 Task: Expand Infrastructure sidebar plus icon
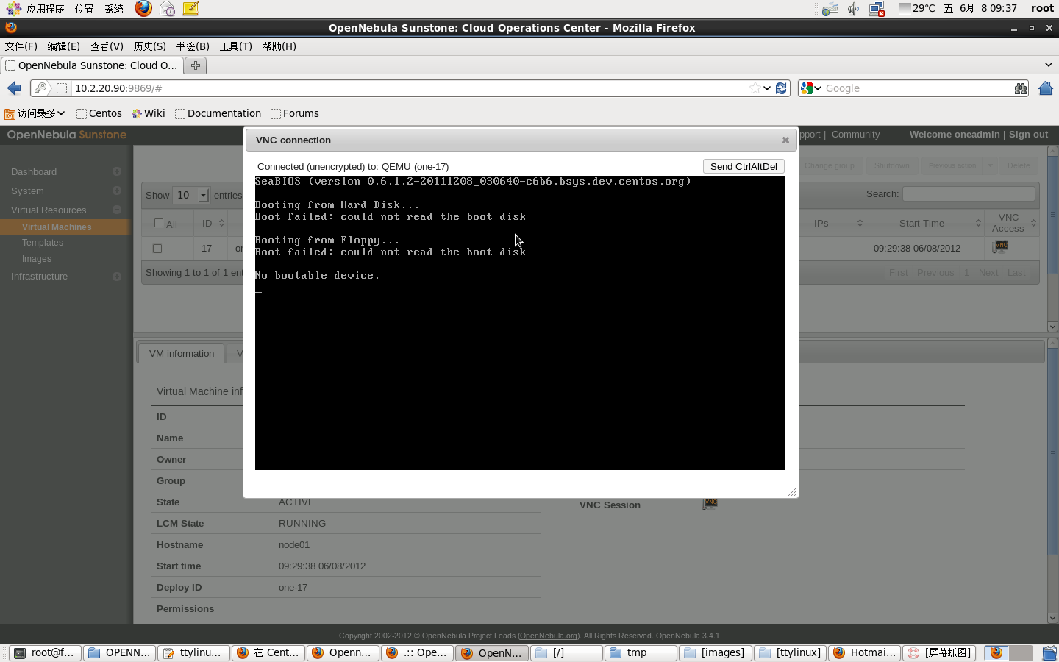(x=116, y=276)
